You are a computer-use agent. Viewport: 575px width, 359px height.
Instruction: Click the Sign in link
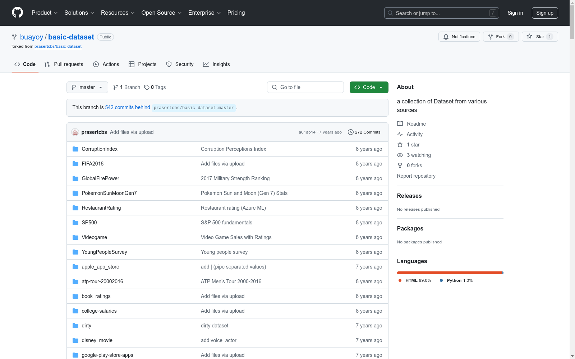515,13
